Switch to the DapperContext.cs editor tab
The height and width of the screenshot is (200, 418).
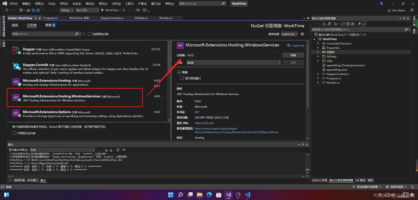112,18
